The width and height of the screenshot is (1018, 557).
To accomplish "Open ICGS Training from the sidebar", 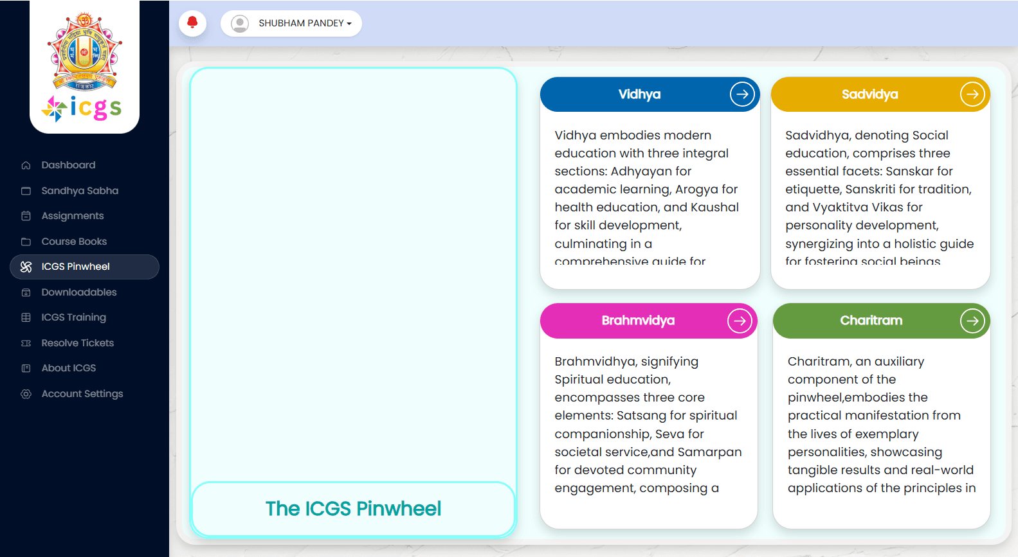I will [x=73, y=317].
